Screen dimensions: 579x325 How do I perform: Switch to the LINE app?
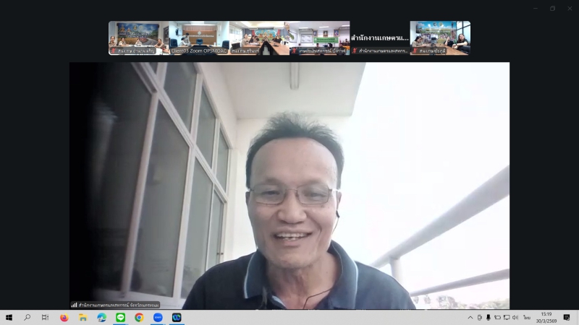click(120, 317)
